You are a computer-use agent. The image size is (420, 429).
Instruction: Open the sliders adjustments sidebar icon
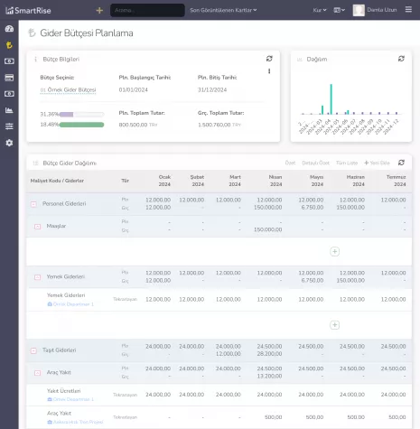point(9,126)
